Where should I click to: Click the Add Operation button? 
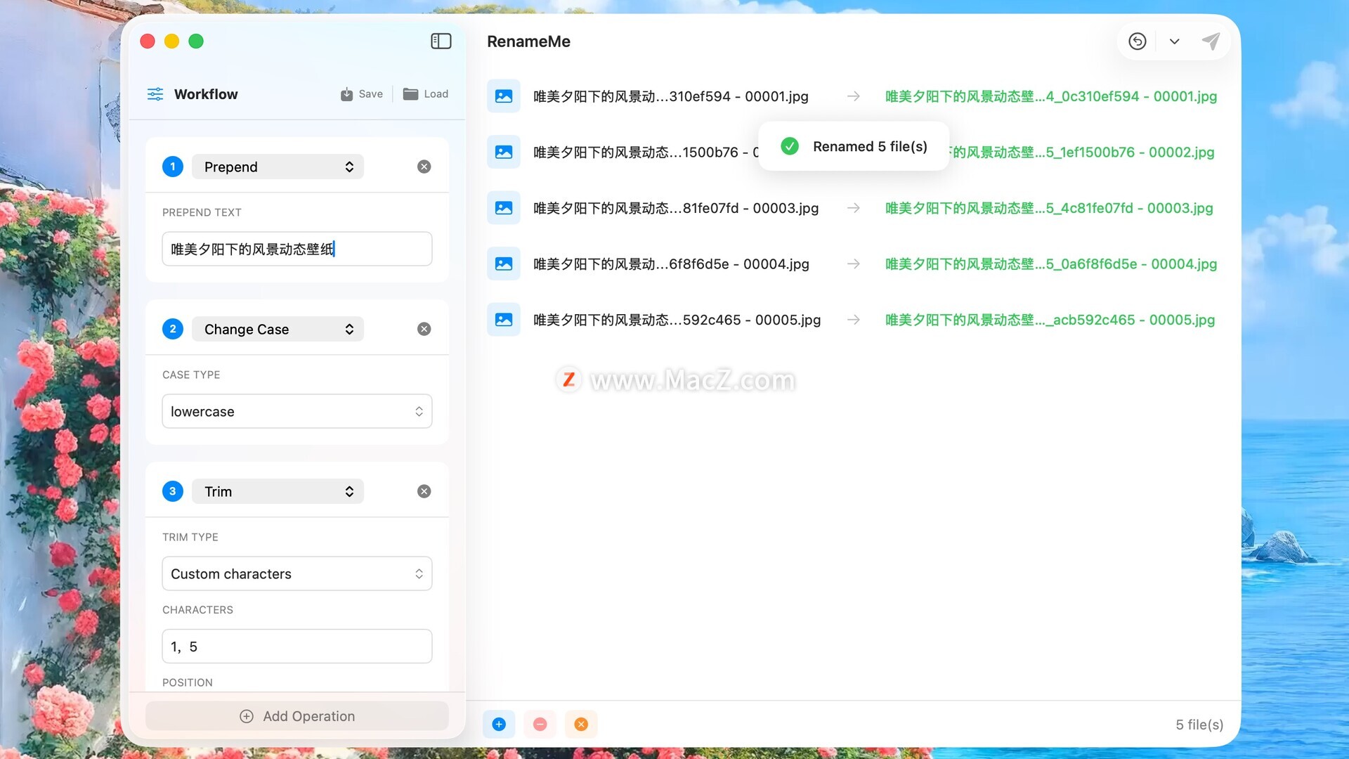point(296,716)
